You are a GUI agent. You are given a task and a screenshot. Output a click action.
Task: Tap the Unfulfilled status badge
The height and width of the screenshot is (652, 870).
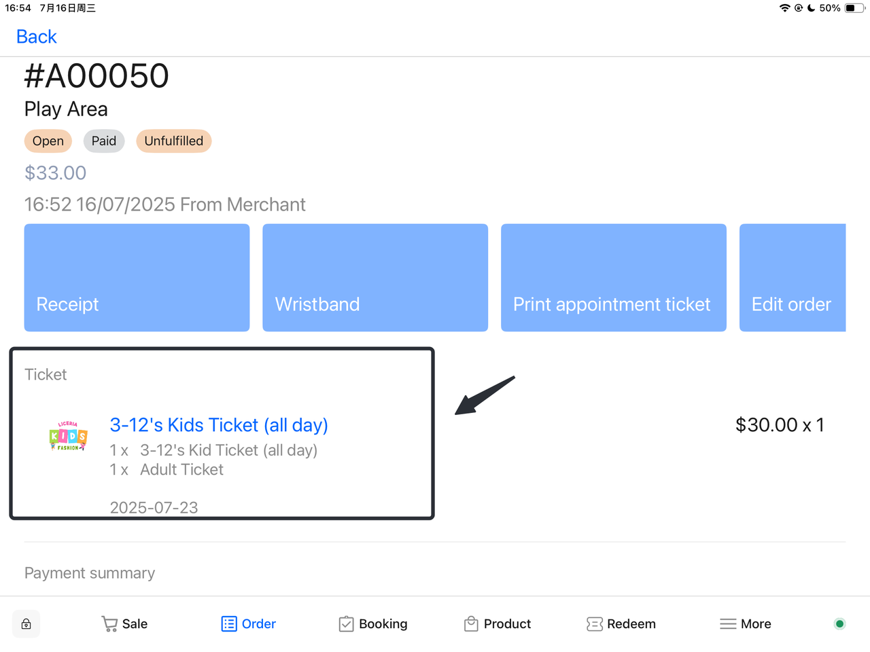(x=173, y=141)
